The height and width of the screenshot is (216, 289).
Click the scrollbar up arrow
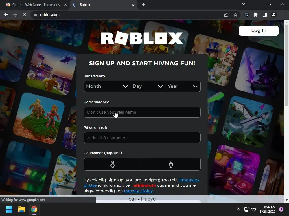tap(286, 22)
